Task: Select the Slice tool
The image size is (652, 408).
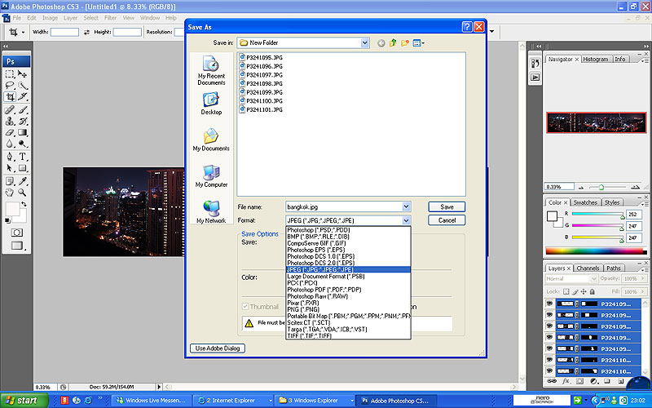Action: [x=23, y=96]
